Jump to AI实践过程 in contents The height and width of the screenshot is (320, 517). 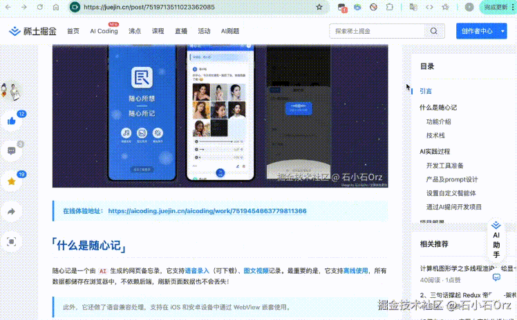(x=435, y=152)
